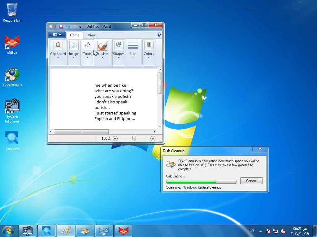The height and width of the screenshot is (237, 317).
Task: Switch to the Home ribbon tab
Action: 74,35
